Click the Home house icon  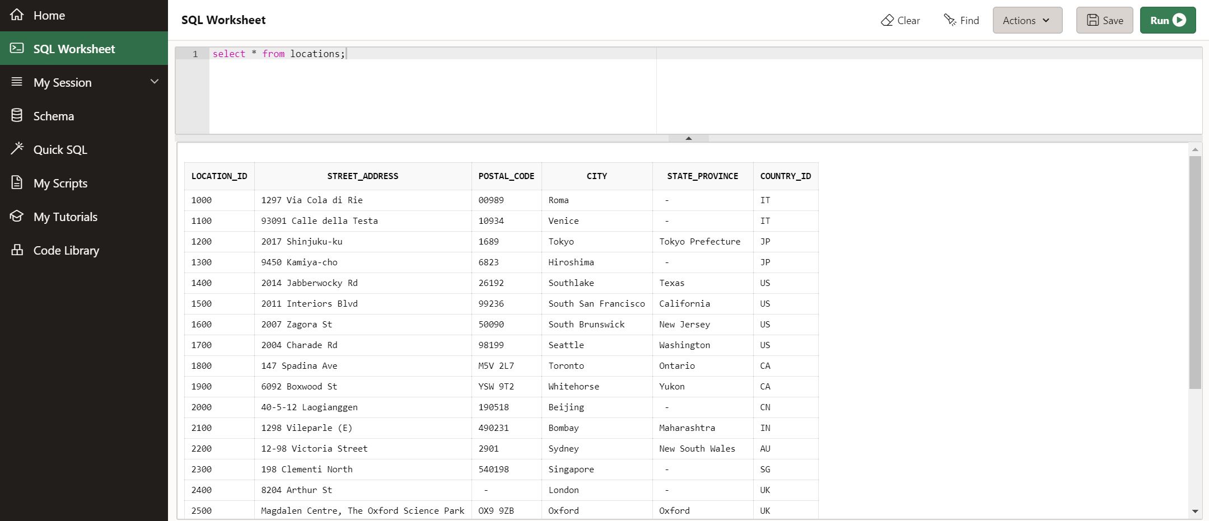17,15
